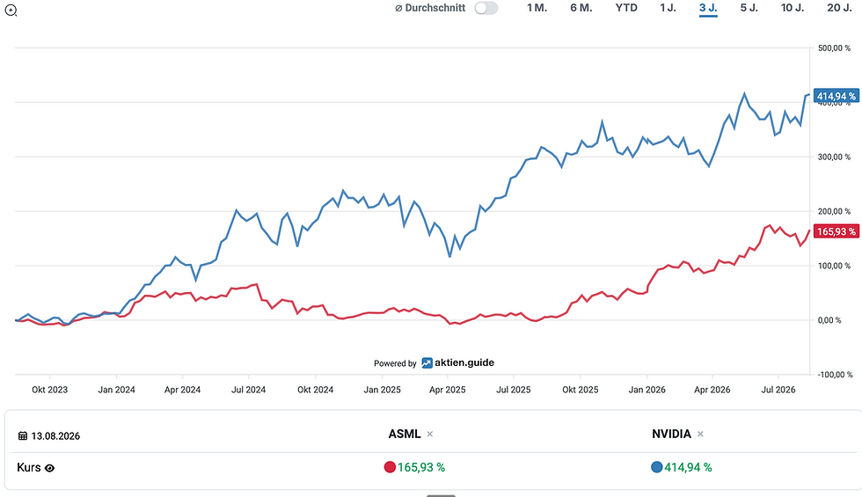Click the Jan 2024 axis label

point(116,390)
